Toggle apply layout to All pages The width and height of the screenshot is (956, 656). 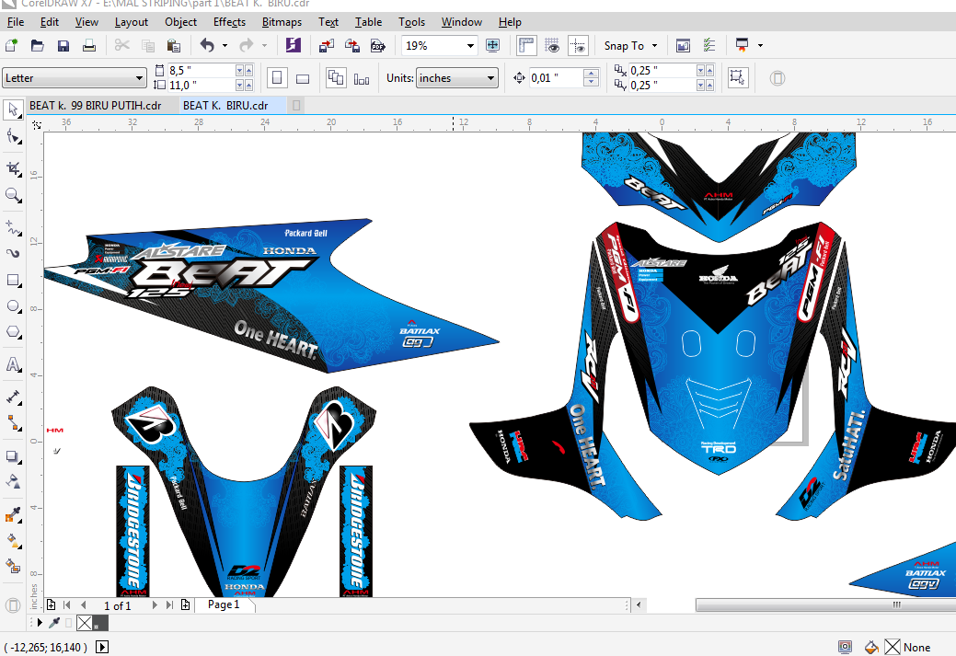(335, 78)
